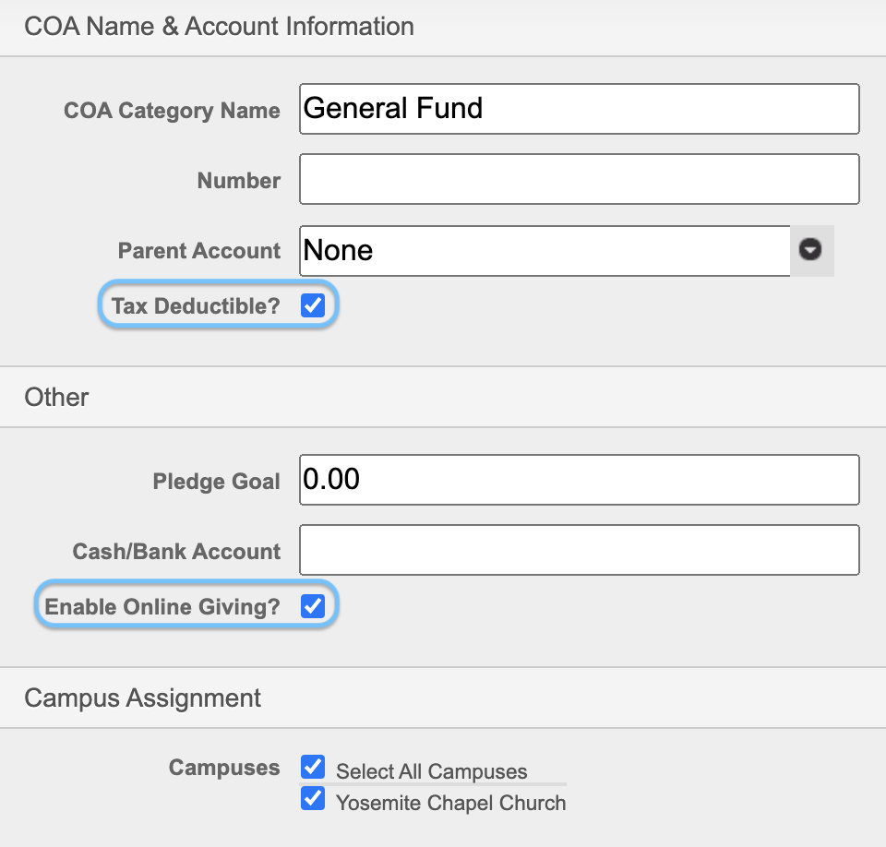Click the Other section header
The width and height of the screenshot is (886, 847).
coord(55,397)
